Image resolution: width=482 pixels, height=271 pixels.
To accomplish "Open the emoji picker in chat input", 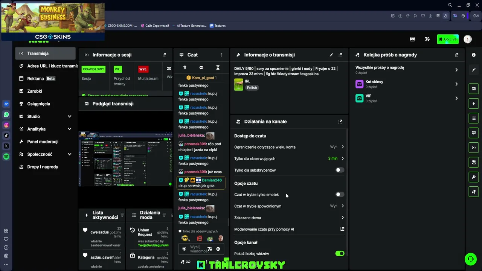I will (x=218, y=249).
